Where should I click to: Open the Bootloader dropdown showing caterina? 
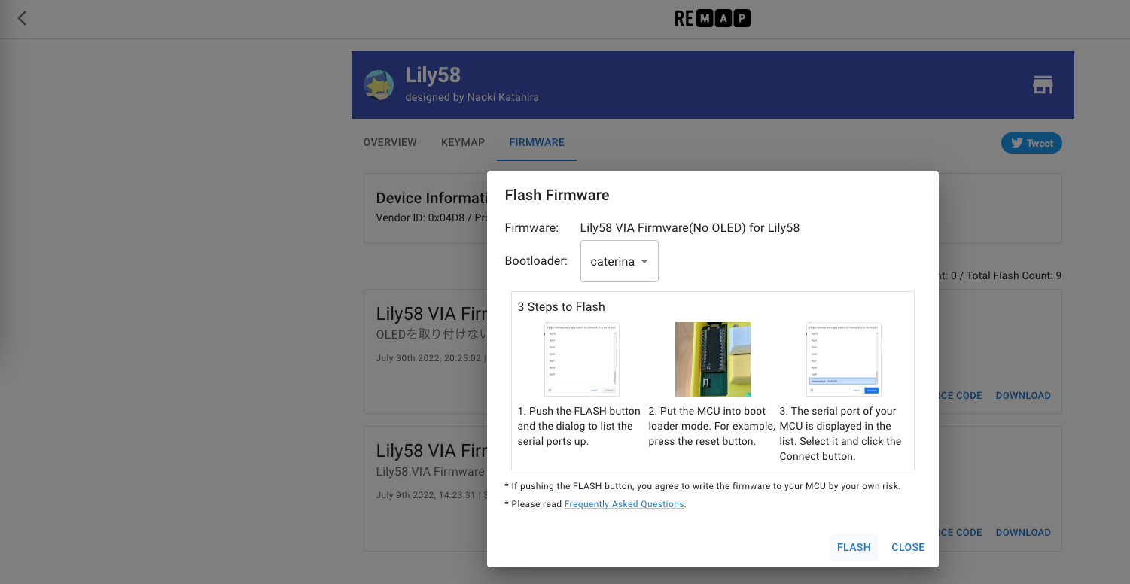pyautogui.click(x=619, y=261)
